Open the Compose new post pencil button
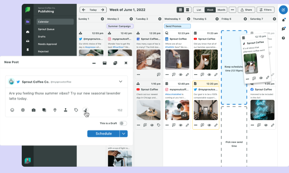 tap(283, 10)
